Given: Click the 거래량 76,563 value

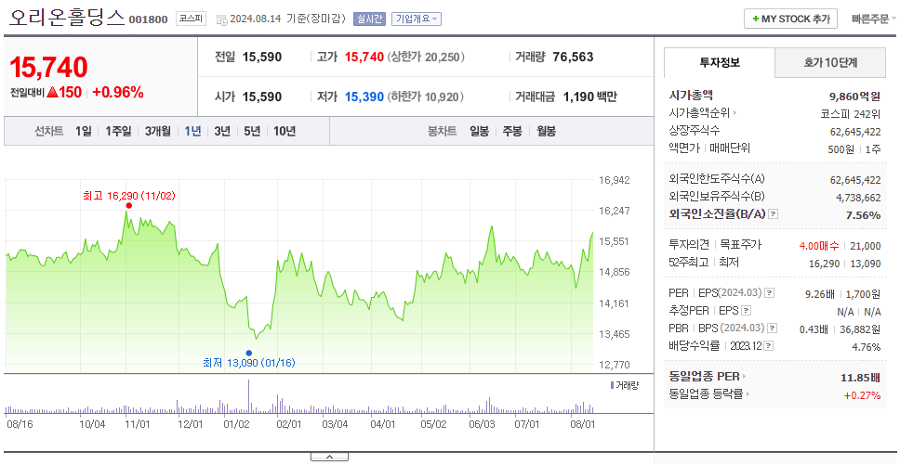Looking at the screenshot, I should (573, 58).
